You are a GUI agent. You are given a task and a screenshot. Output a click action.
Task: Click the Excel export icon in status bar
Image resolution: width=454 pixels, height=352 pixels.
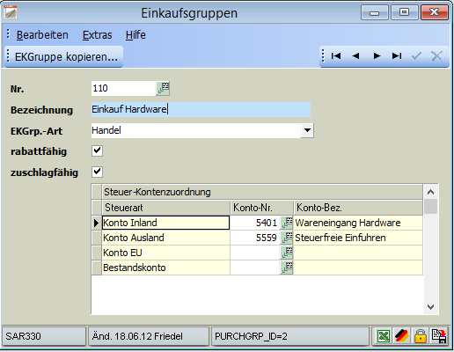pos(384,336)
